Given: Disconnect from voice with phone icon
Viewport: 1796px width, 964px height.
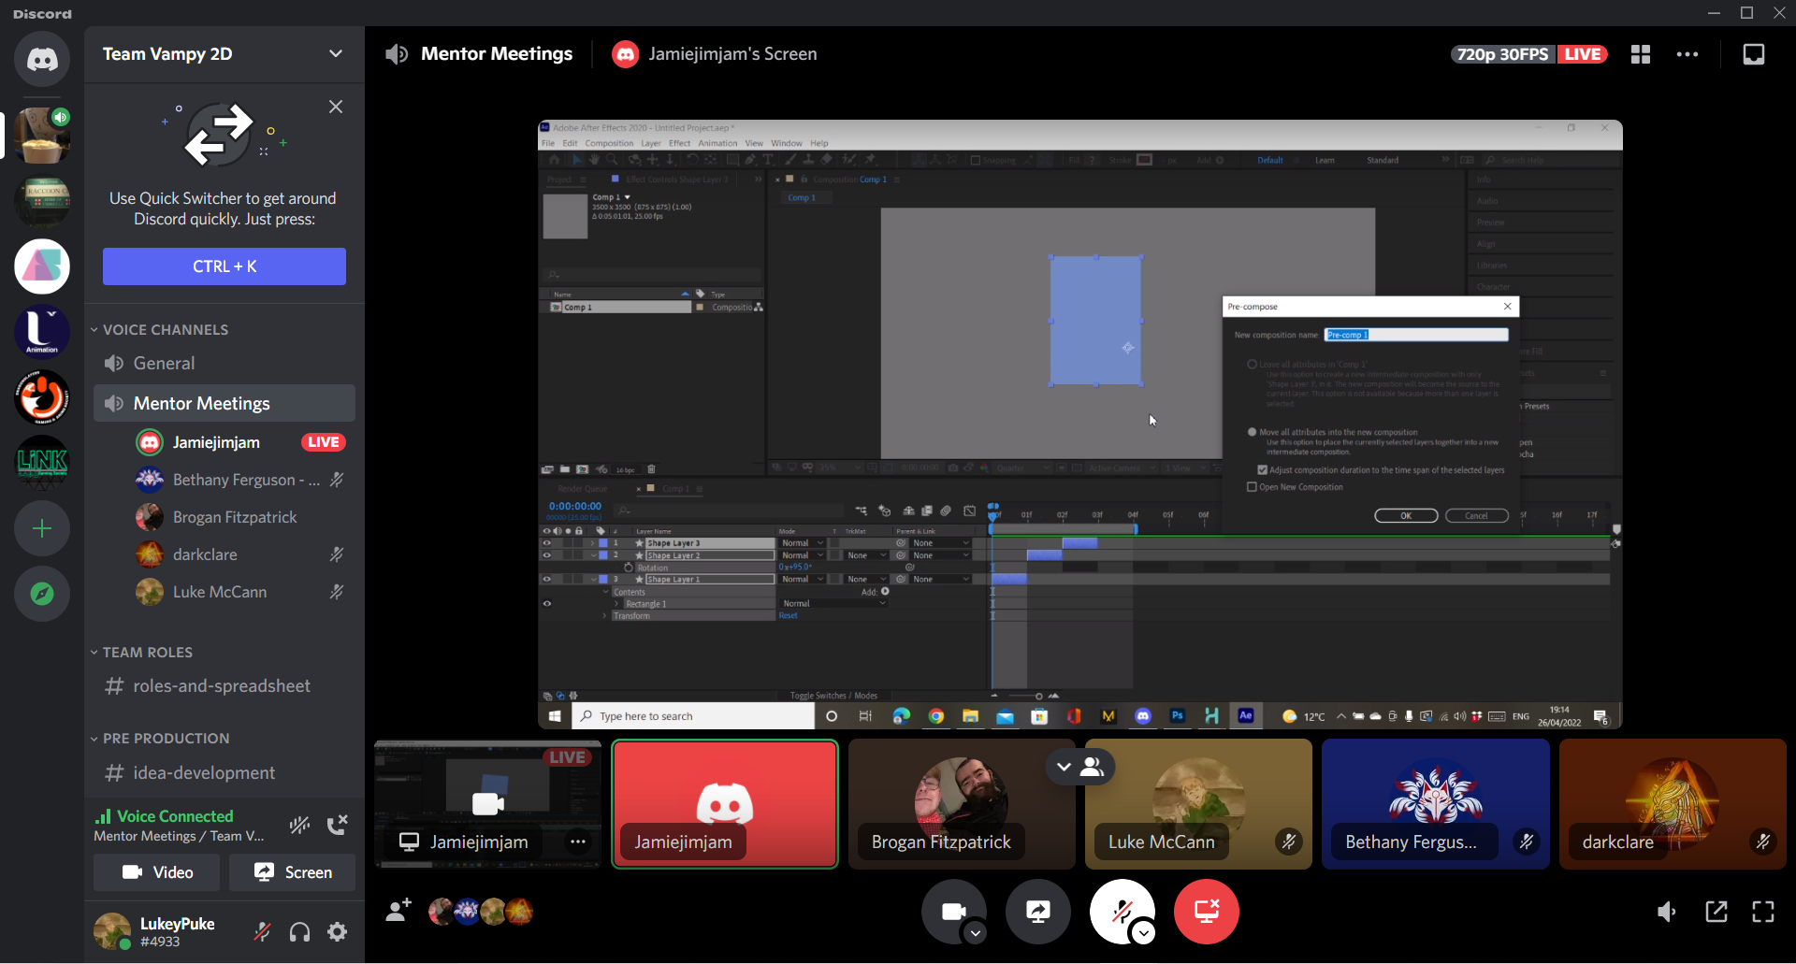Looking at the screenshot, I should click(337, 825).
